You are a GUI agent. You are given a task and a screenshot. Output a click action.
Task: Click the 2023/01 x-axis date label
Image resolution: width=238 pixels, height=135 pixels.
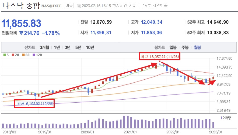[x=216, y=132]
